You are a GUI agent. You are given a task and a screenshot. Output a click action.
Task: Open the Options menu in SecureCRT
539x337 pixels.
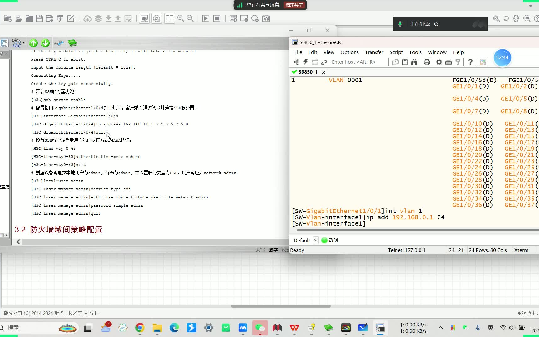[x=349, y=52]
